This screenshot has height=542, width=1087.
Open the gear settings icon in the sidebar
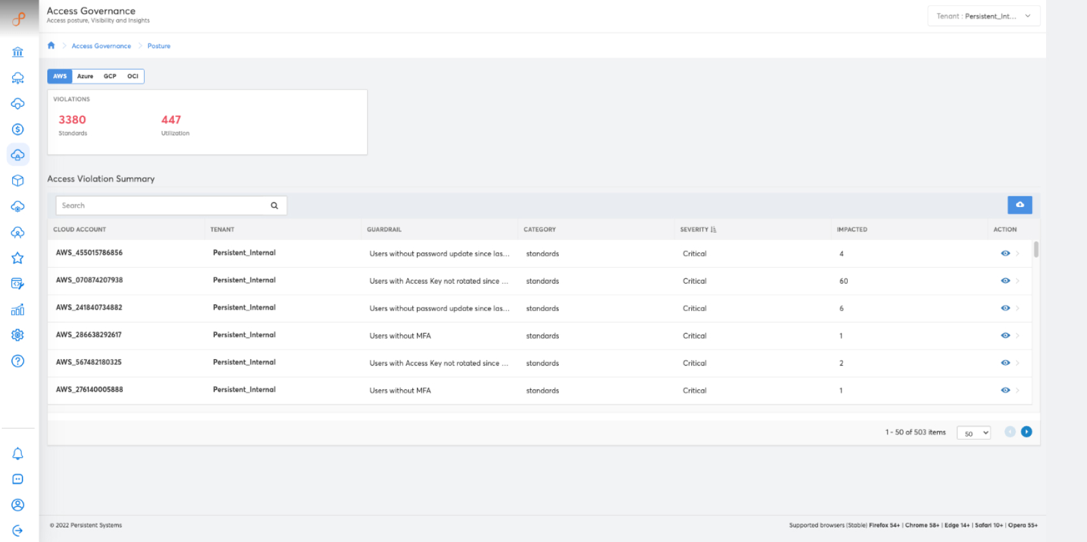coord(18,335)
